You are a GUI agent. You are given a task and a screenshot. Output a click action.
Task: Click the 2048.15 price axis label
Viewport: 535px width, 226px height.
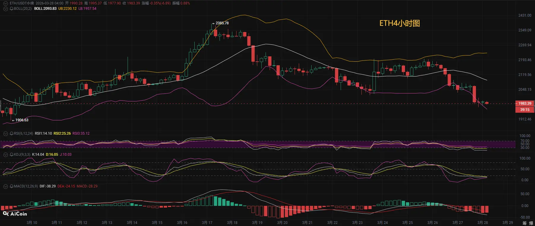(525, 90)
